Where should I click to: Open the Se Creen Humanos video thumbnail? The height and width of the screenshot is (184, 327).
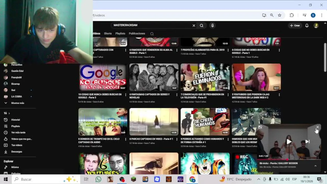point(205,122)
